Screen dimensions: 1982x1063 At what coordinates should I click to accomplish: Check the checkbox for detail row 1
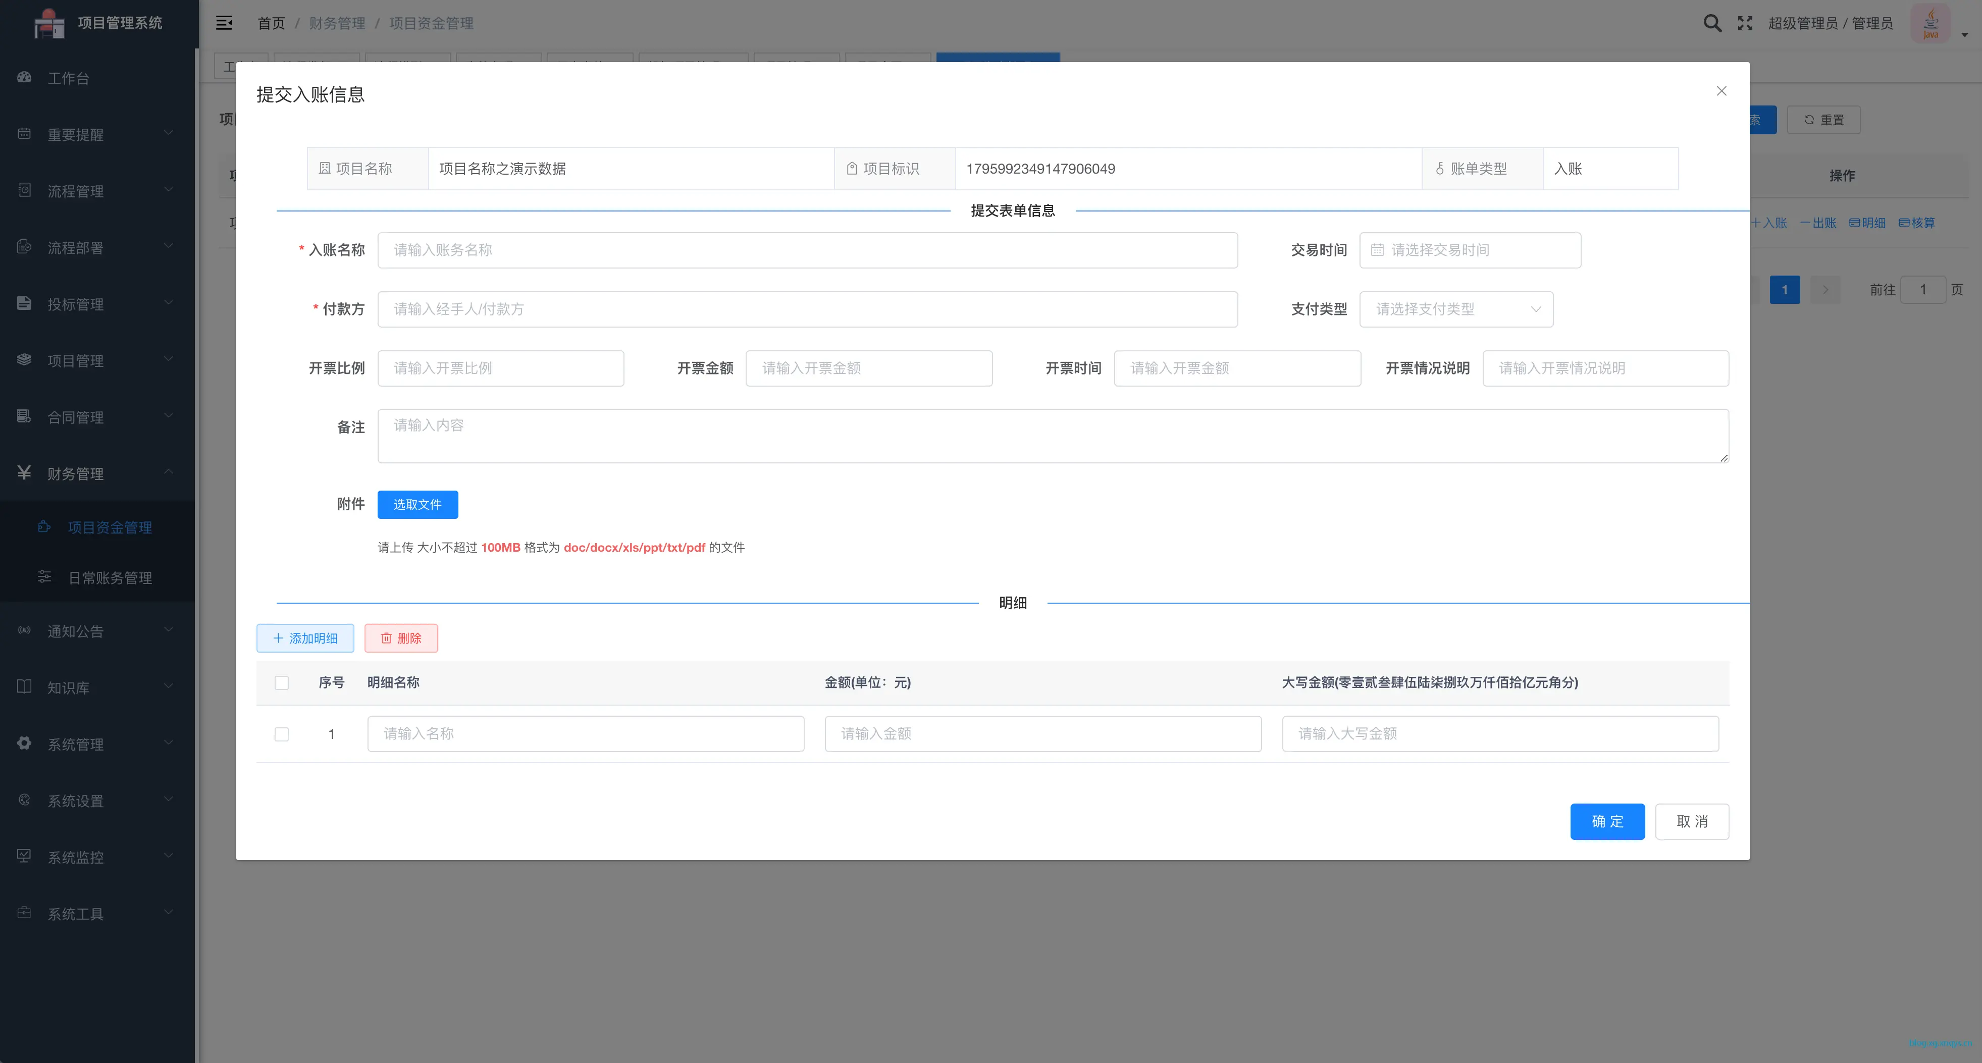[x=282, y=734]
